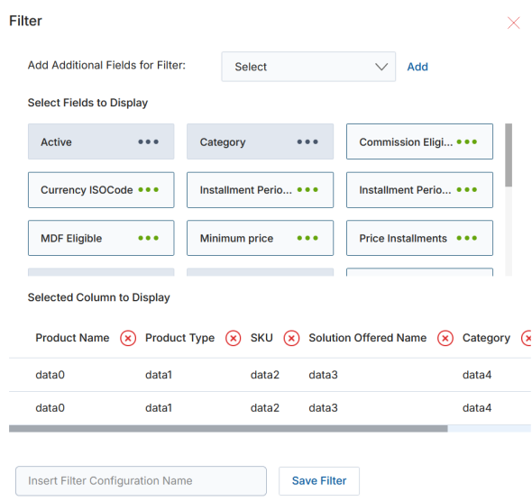Select the Commission Eligi... field card
This screenshot has width=532, height=501.
click(419, 141)
